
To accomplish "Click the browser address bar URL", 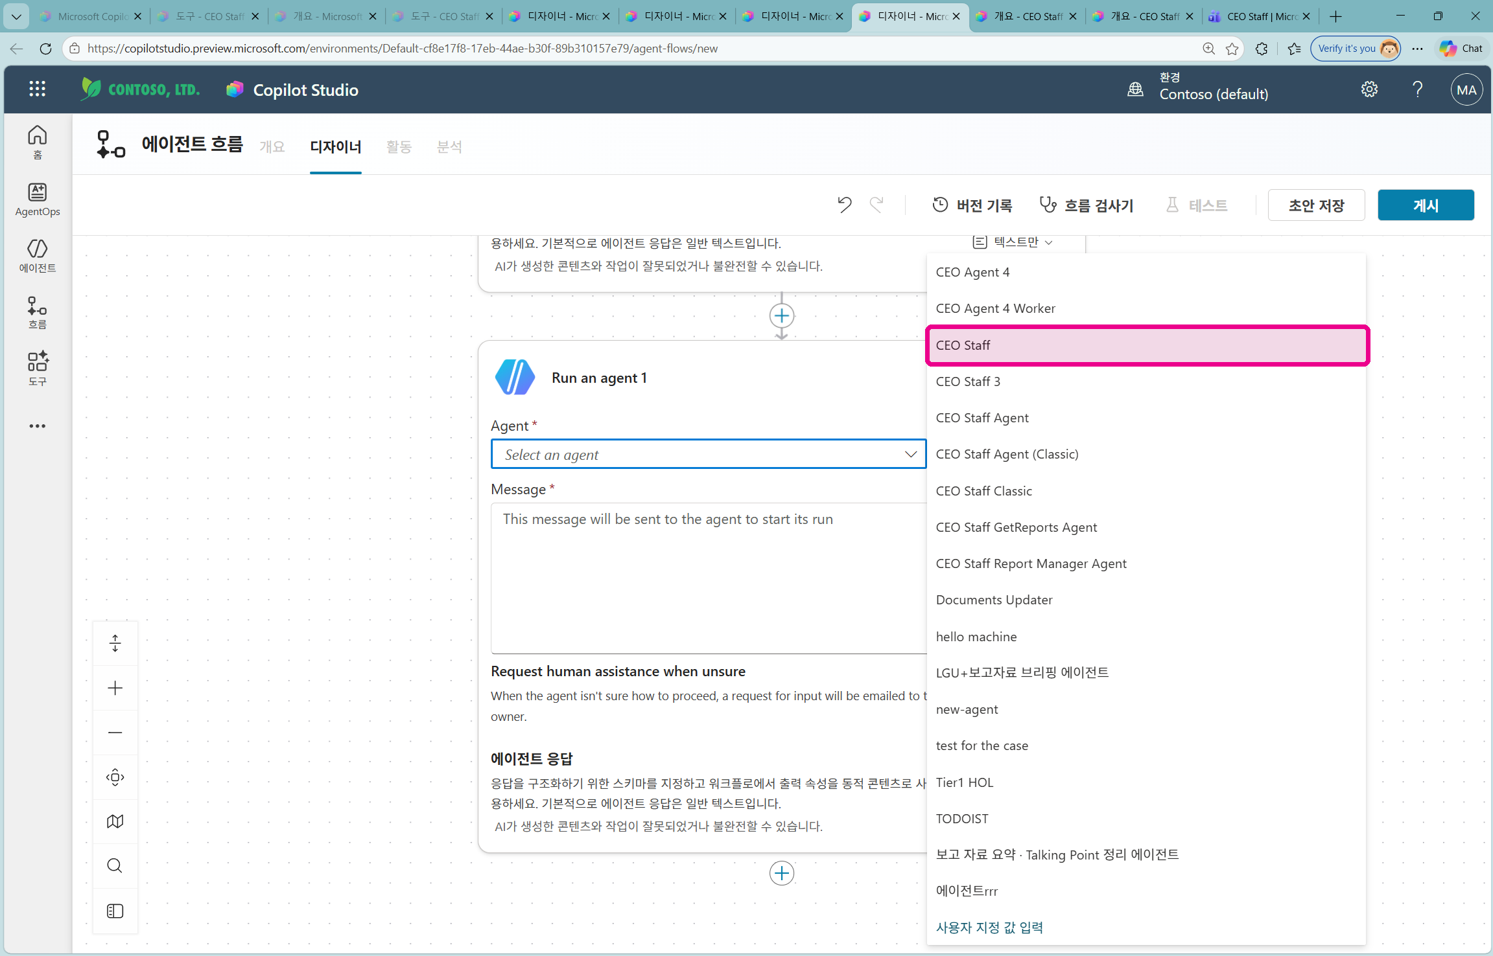I will pos(402,49).
